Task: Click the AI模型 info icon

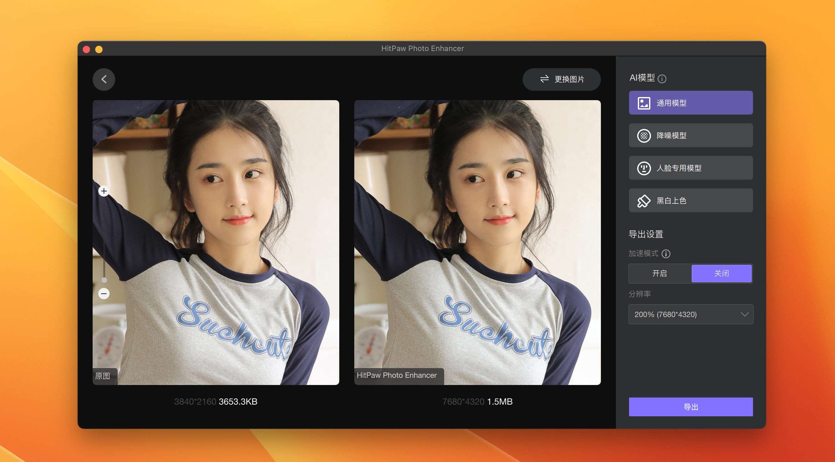Action: tap(662, 79)
